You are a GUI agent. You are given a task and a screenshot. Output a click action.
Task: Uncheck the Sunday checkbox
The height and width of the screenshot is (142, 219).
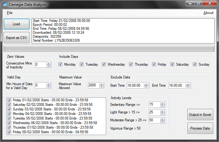coord(195,64)
